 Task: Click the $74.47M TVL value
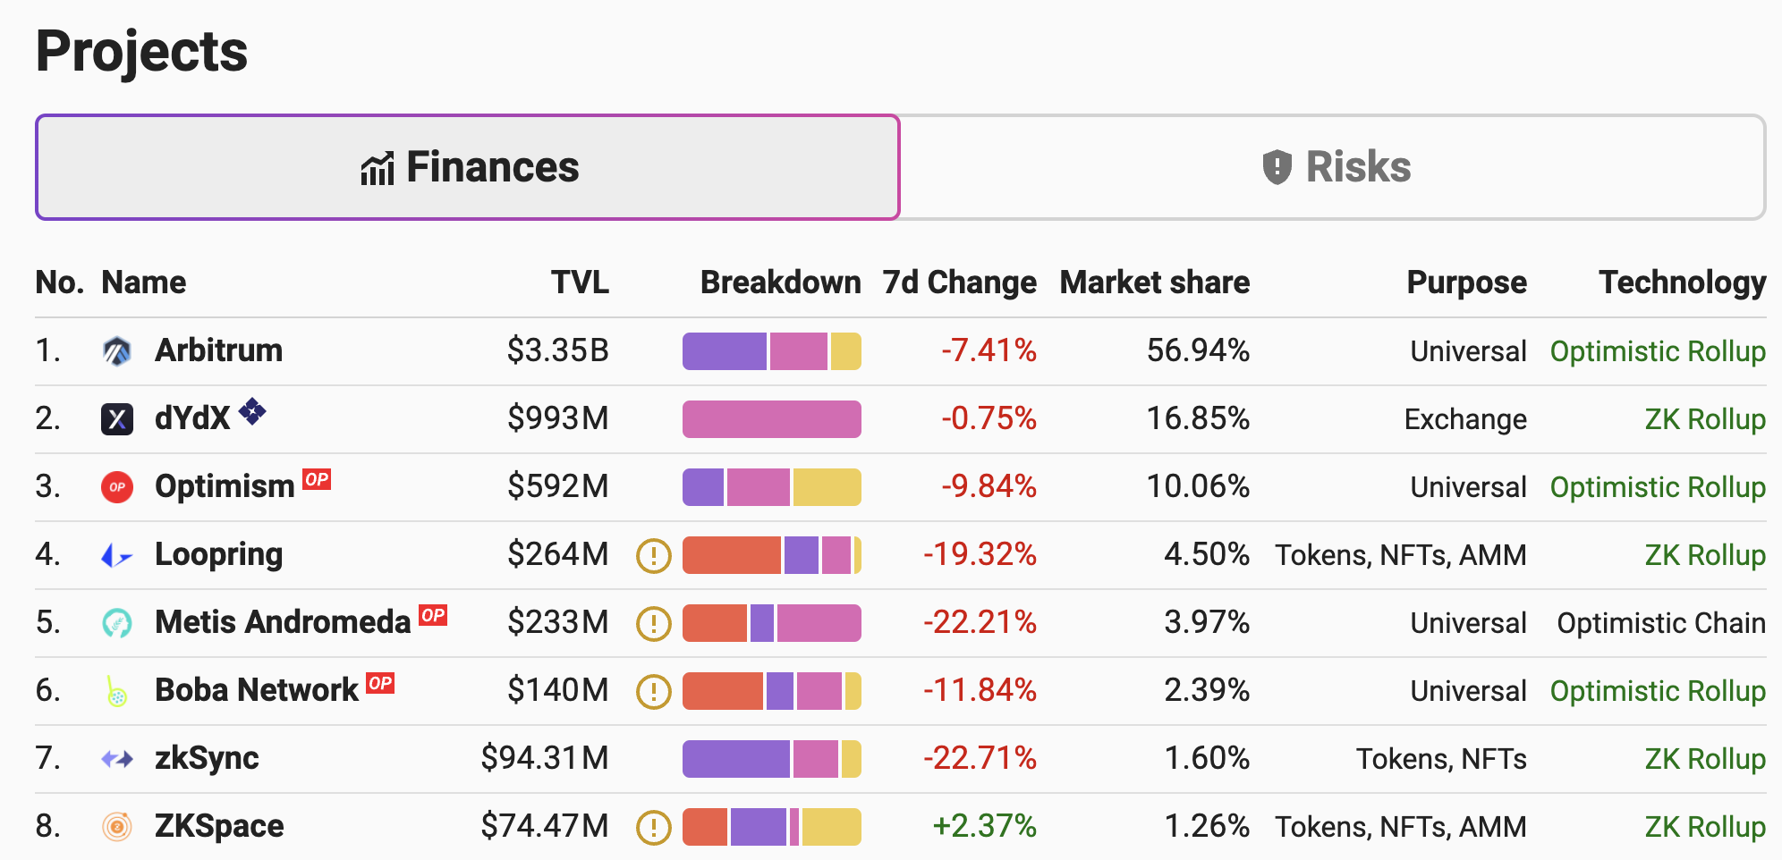coord(545,826)
